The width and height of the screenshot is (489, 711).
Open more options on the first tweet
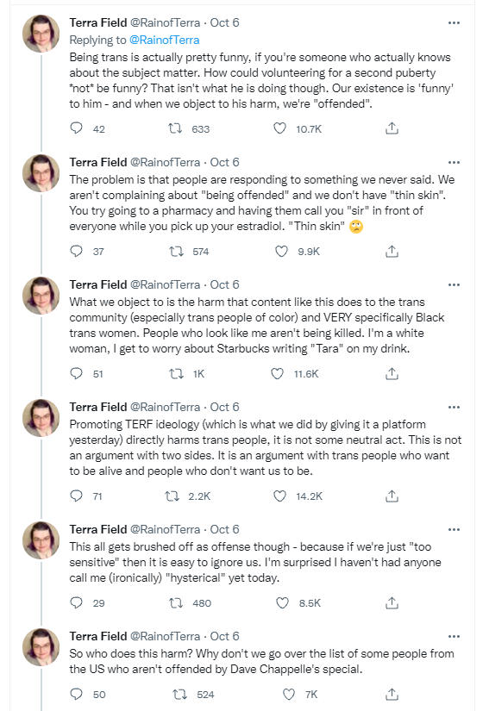coord(454,22)
